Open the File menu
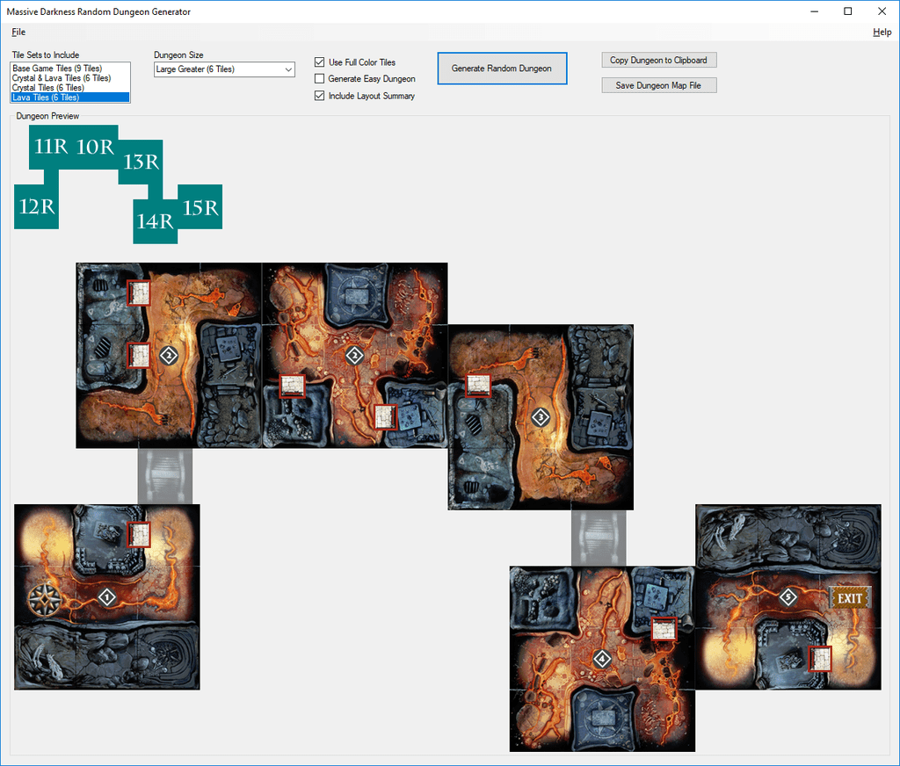 pos(18,33)
